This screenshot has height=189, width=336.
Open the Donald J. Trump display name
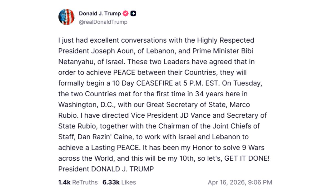100,13
